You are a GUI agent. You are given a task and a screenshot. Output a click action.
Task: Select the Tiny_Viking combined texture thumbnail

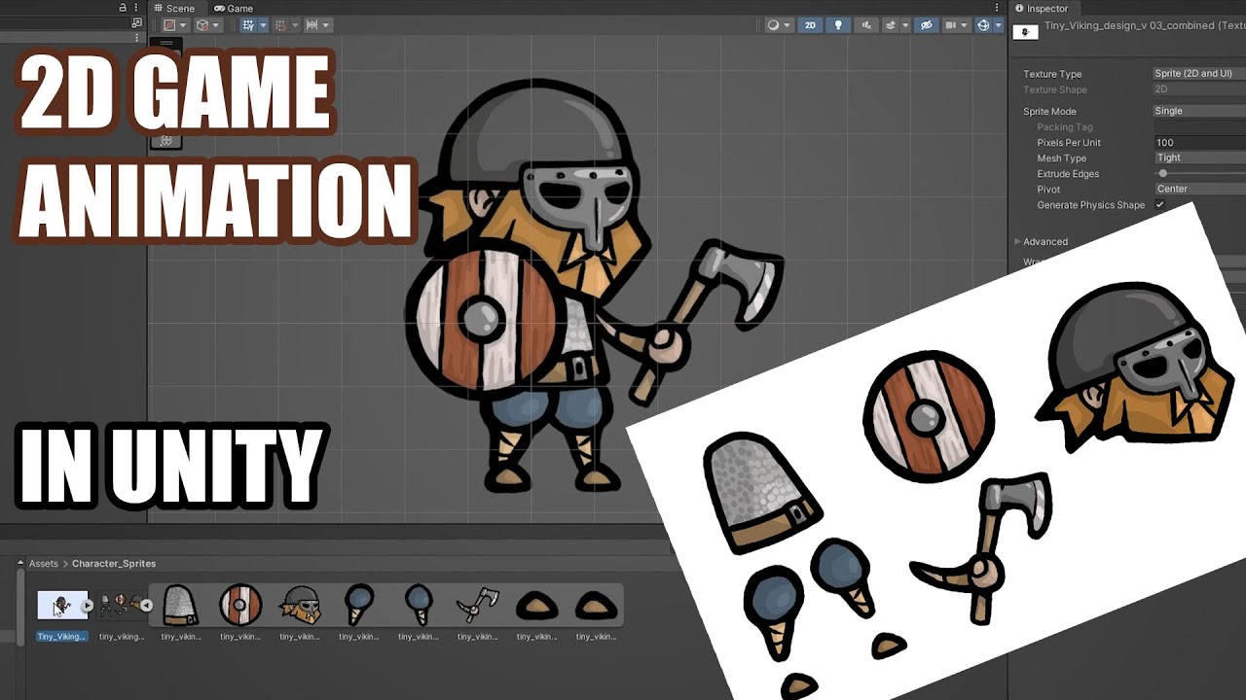62,605
